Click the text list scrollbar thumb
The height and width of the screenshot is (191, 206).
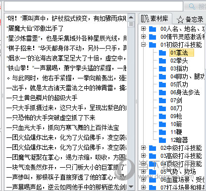tap(131, 24)
